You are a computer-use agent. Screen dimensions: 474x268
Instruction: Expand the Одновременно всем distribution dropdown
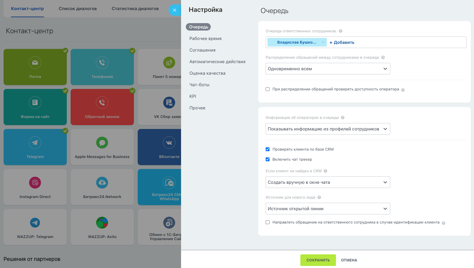328,69
